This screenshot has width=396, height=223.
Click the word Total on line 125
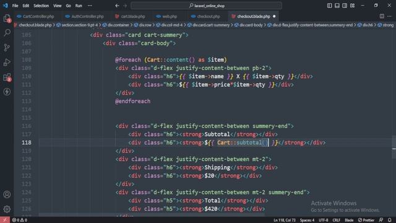click(212, 201)
